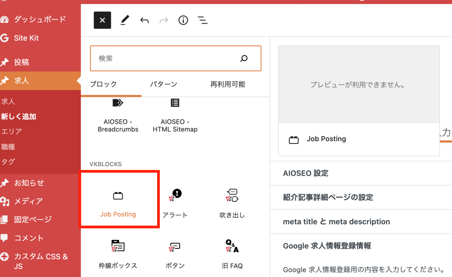
Task: Insert the Job Posting block
Action: coord(118,203)
